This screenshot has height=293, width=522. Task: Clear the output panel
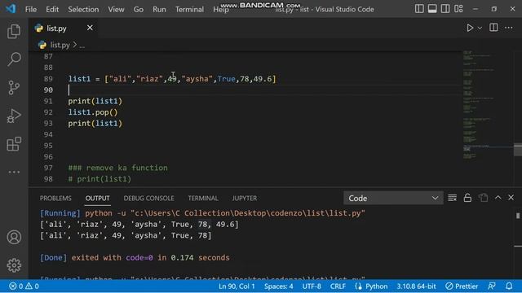click(x=452, y=198)
